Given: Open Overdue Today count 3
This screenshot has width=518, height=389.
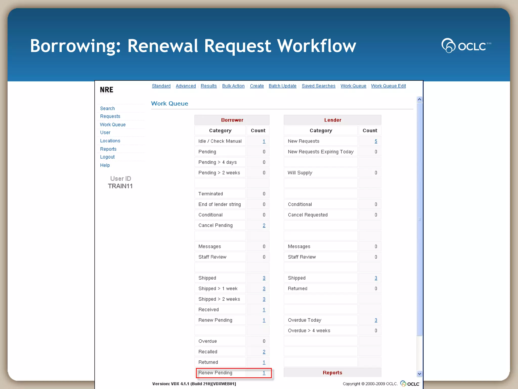Looking at the screenshot, I should click(376, 320).
